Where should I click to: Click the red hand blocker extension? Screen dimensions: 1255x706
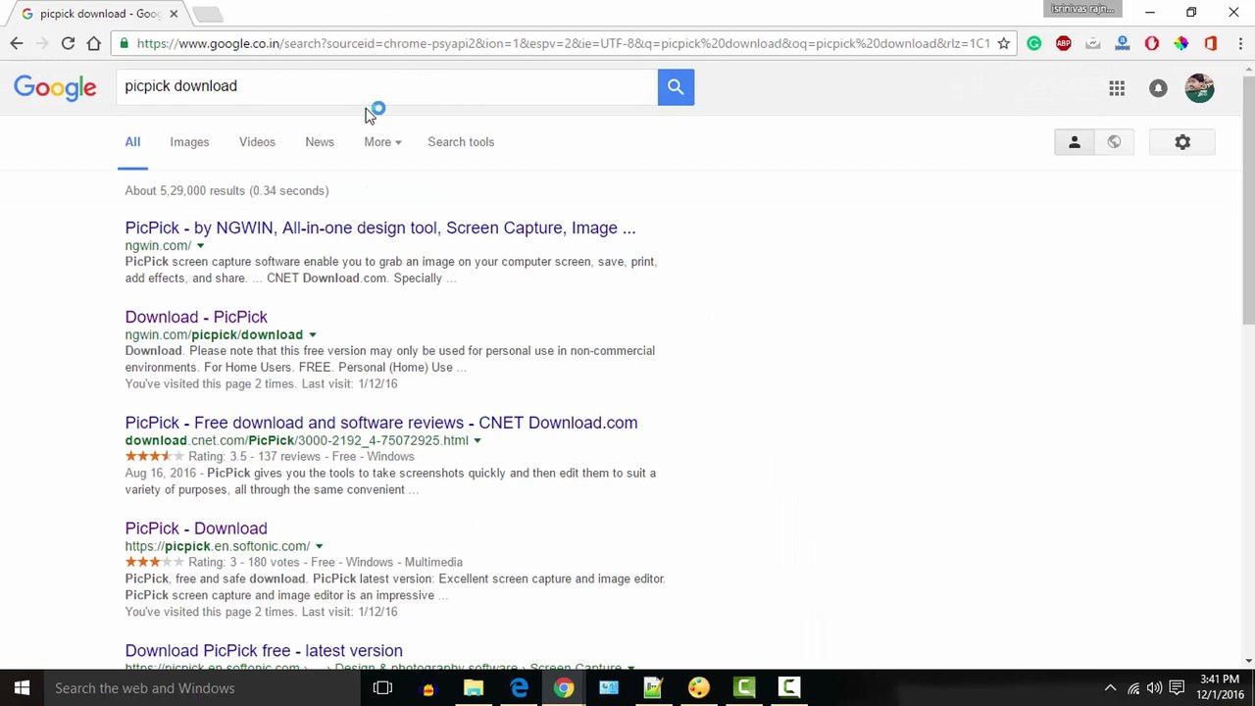pyautogui.click(x=1152, y=43)
